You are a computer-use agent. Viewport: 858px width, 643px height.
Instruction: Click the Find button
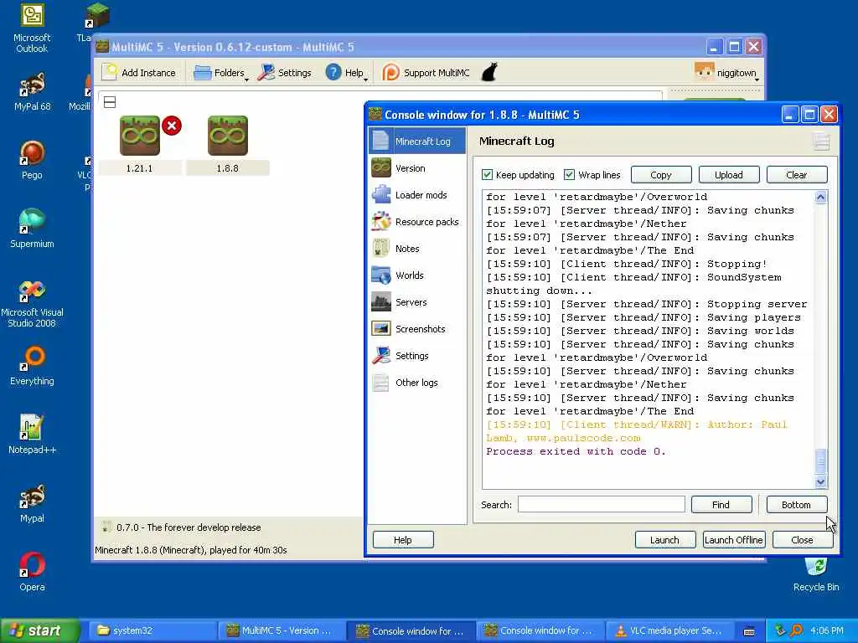point(721,505)
